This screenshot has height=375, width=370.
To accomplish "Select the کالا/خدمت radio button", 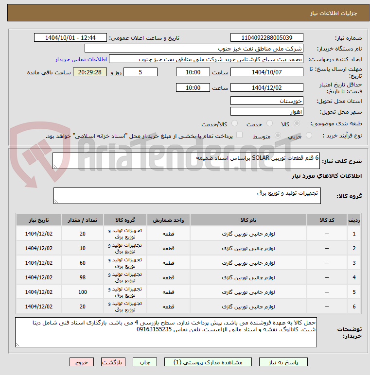I will pyautogui.click(x=235, y=123).
